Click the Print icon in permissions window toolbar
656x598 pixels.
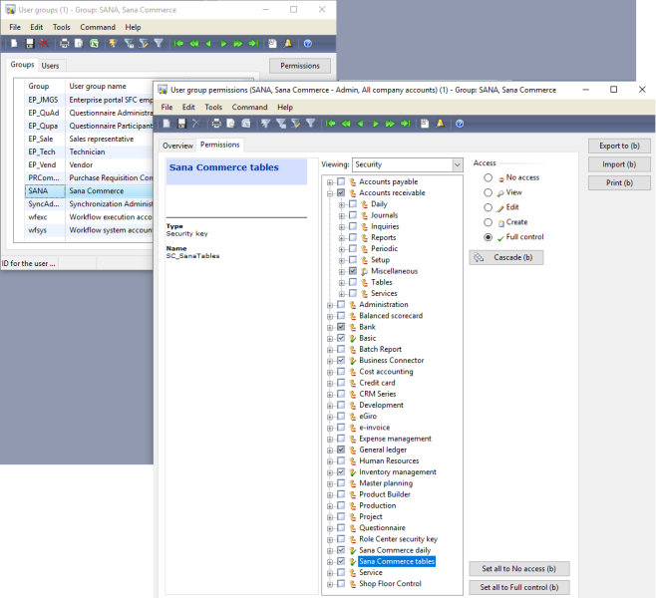216,124
